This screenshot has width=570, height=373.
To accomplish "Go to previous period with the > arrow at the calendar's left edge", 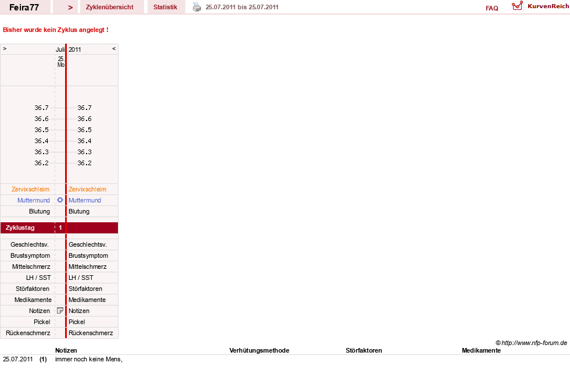I will tap(5, 48).
